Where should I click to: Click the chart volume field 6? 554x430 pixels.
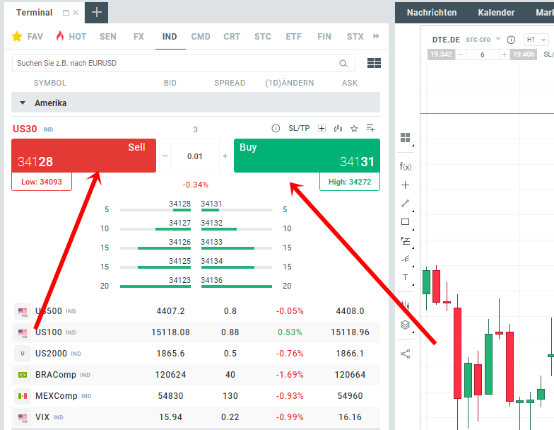[x=482, y=55]
